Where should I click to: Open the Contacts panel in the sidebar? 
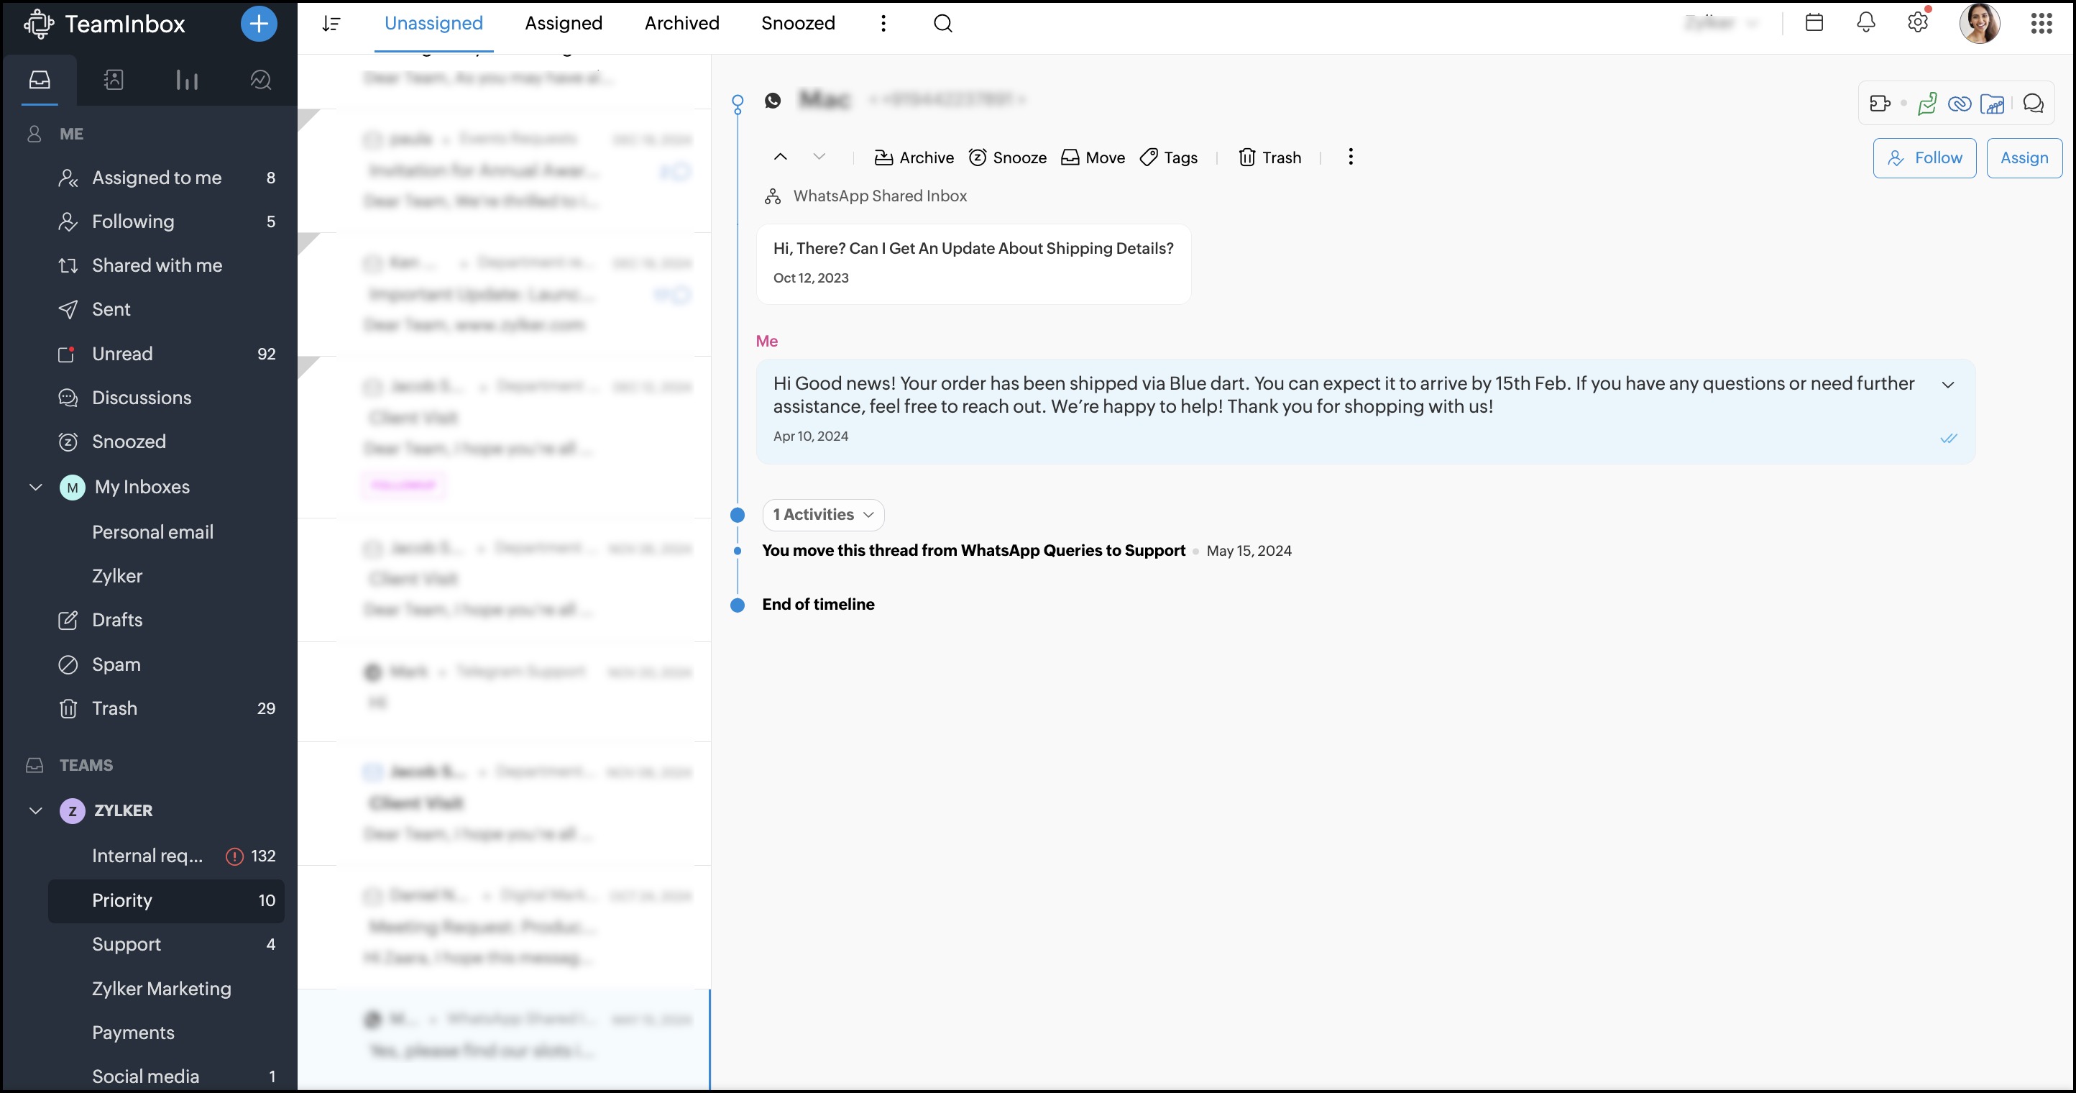(114, 80)
